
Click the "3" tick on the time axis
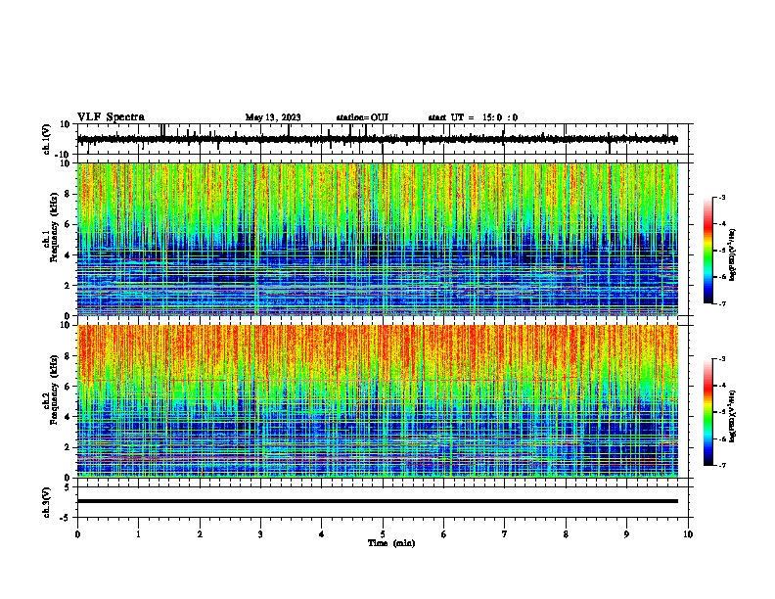pyautogui.click(x=260, y=534)
